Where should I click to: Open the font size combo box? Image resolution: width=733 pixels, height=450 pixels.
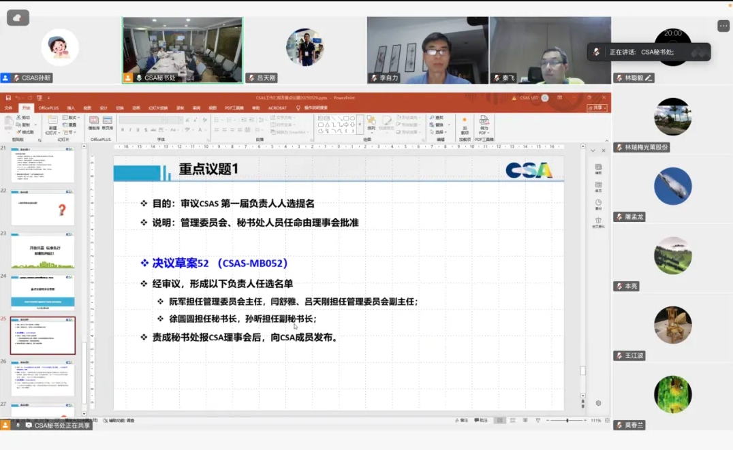pos(174,120)
